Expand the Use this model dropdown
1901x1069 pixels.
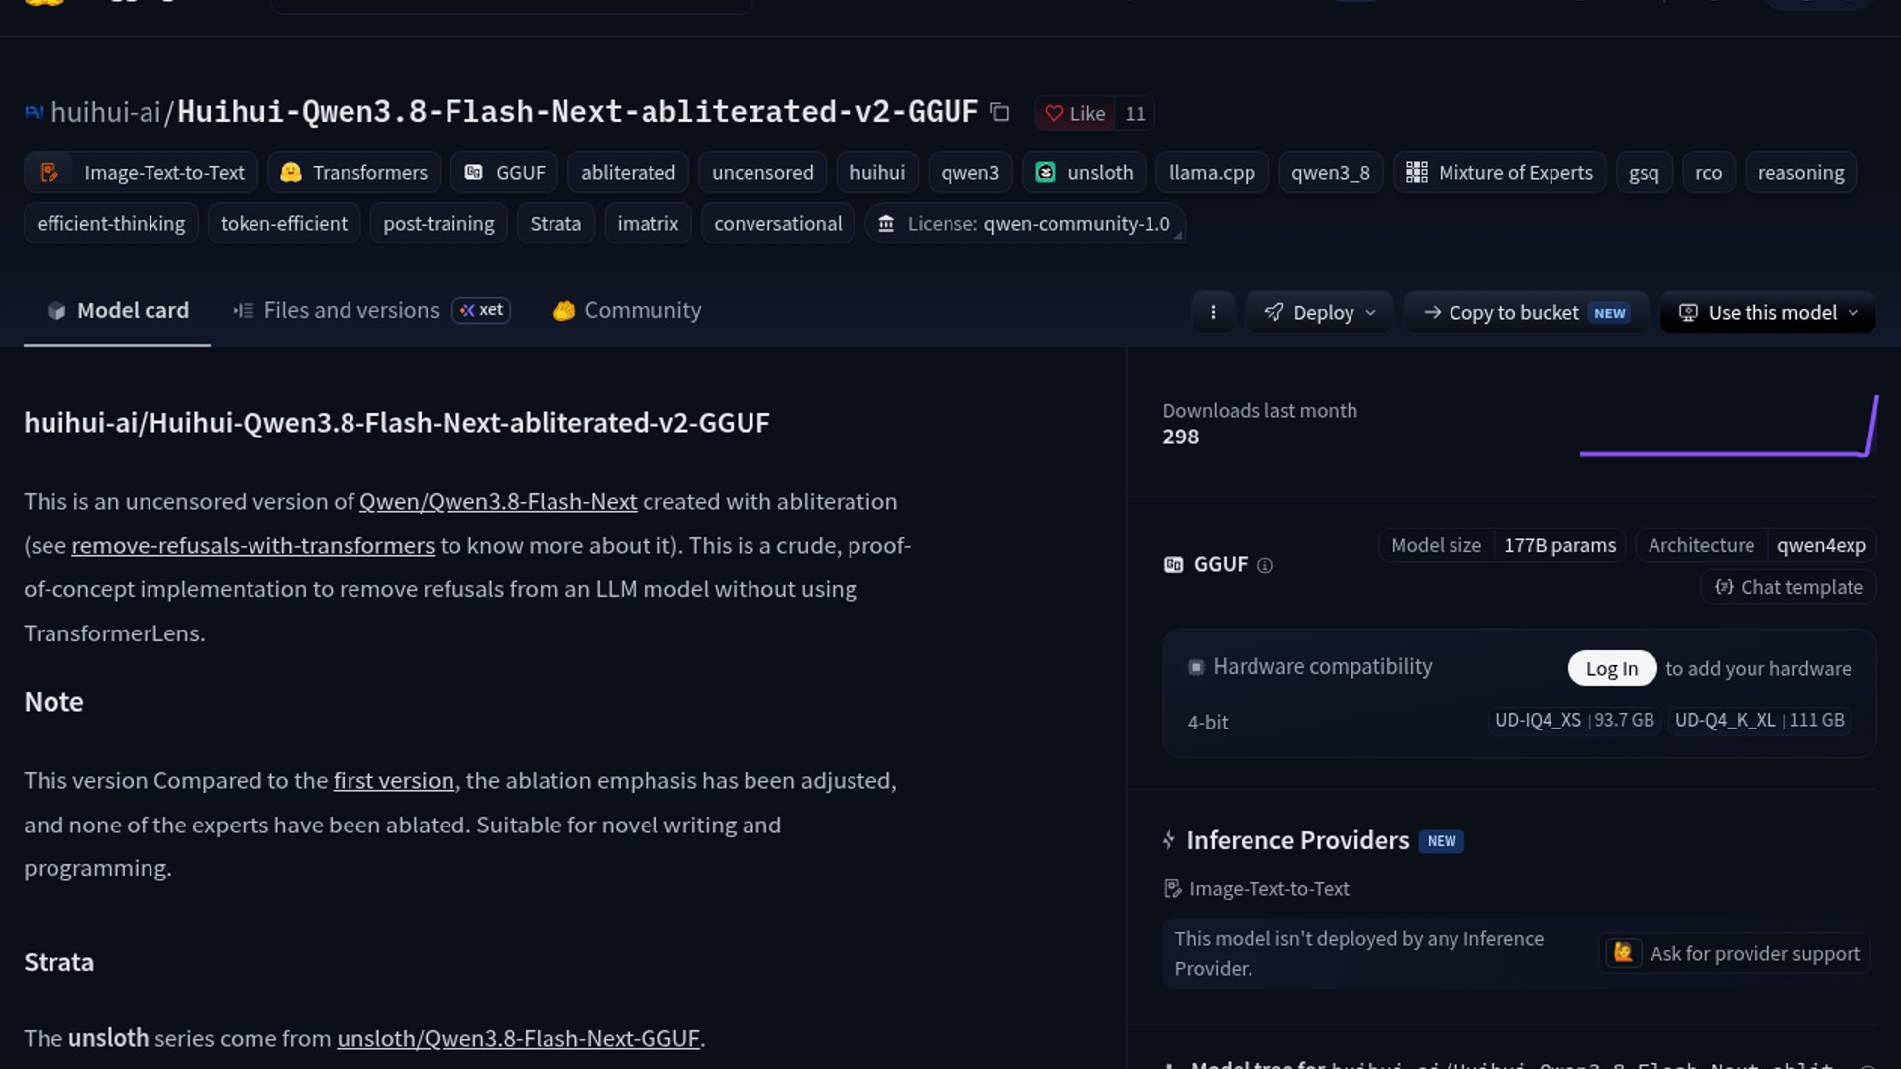point(1768,312)
